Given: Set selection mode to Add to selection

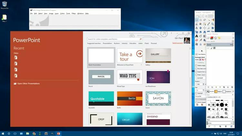Looking at the screenshot, I should click(x=203, y=60).
